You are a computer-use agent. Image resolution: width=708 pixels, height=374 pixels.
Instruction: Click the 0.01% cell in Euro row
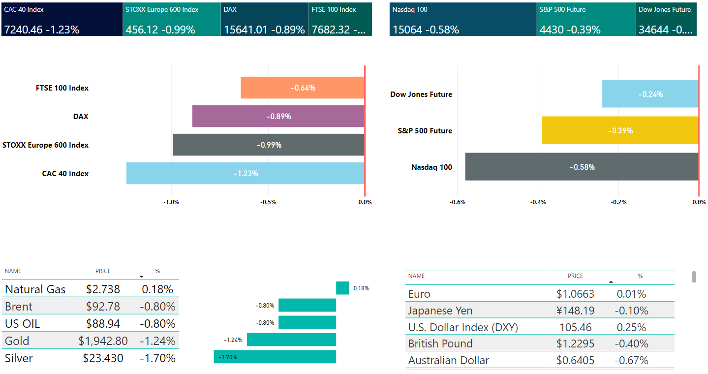631,294
